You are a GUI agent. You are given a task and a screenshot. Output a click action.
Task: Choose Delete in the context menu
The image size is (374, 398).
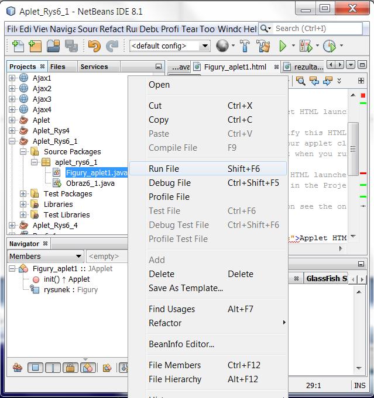208,274
